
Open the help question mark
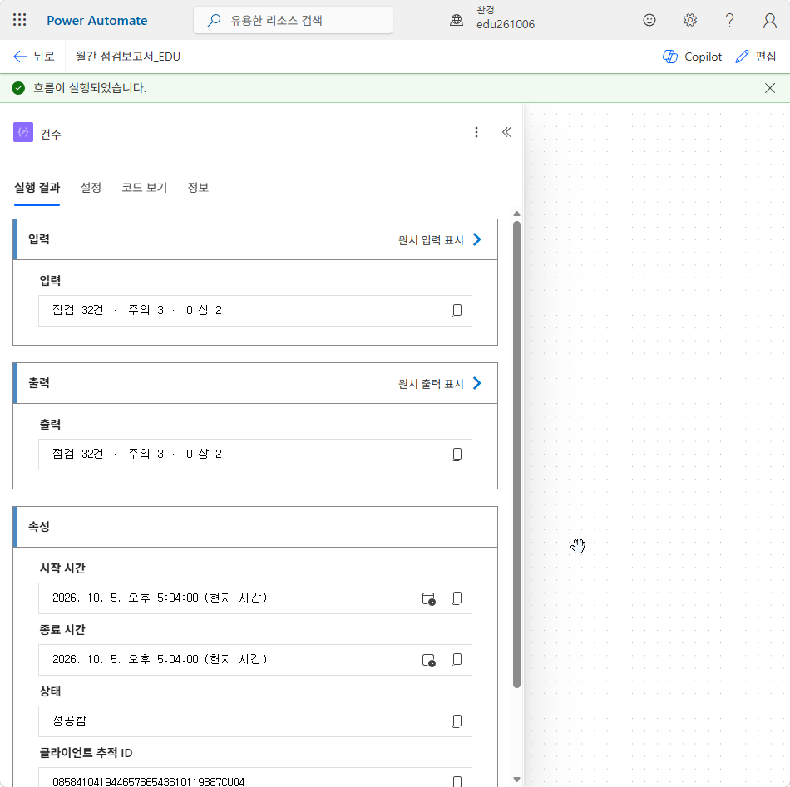[x=729, y=20]
